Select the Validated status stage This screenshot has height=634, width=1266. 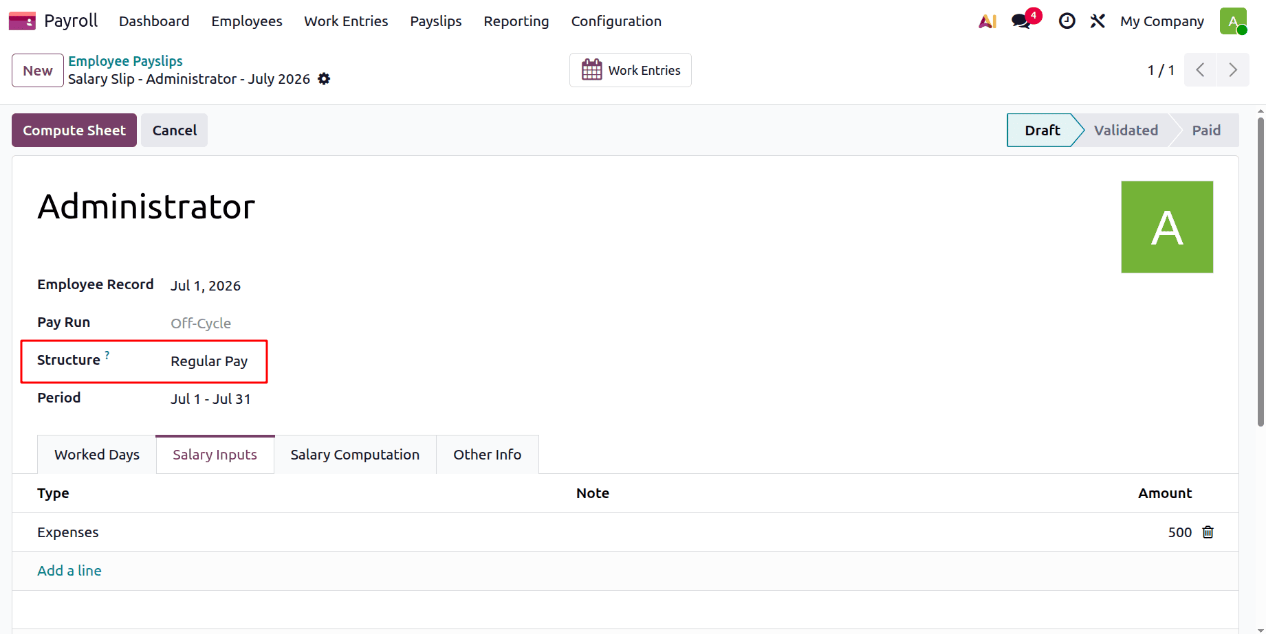pyautogui.click(x=1126, y=131)
